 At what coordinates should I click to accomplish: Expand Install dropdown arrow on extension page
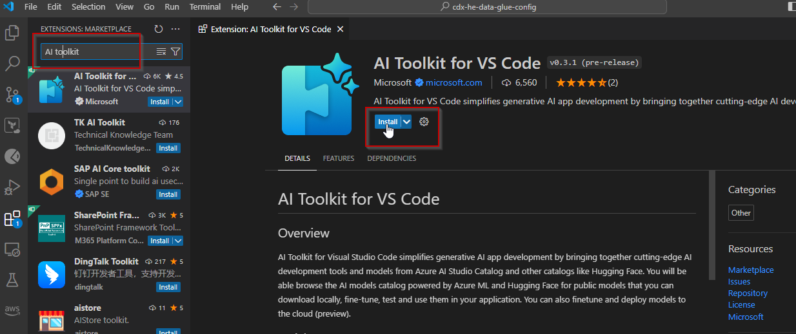tap(406, 122)
